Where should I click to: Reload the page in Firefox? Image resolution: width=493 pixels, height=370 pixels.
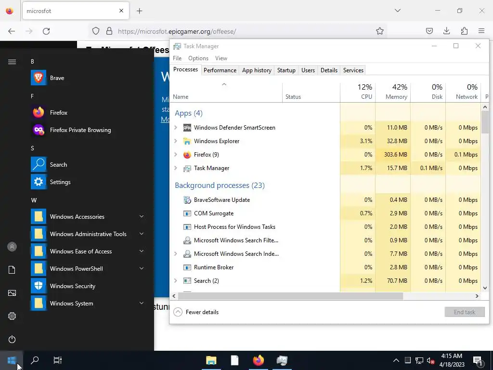coord(46,31)
